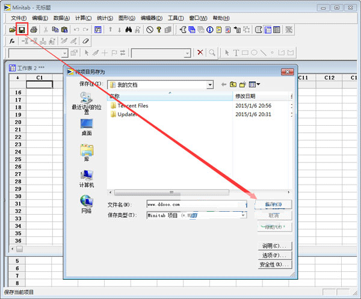Close the Save Project As dialog

click(x=288, y=72)
